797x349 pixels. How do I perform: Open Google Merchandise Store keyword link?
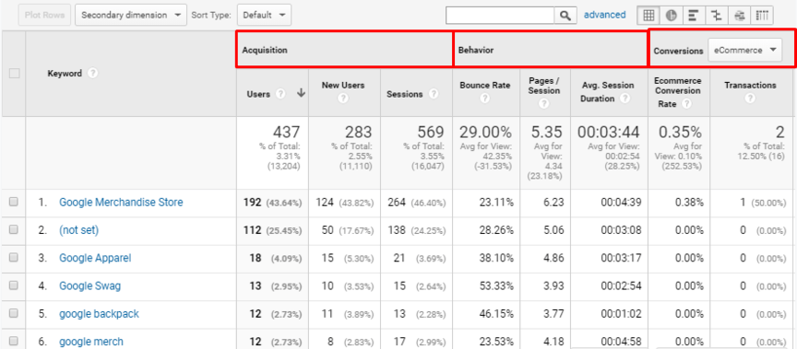click(121, 202)
